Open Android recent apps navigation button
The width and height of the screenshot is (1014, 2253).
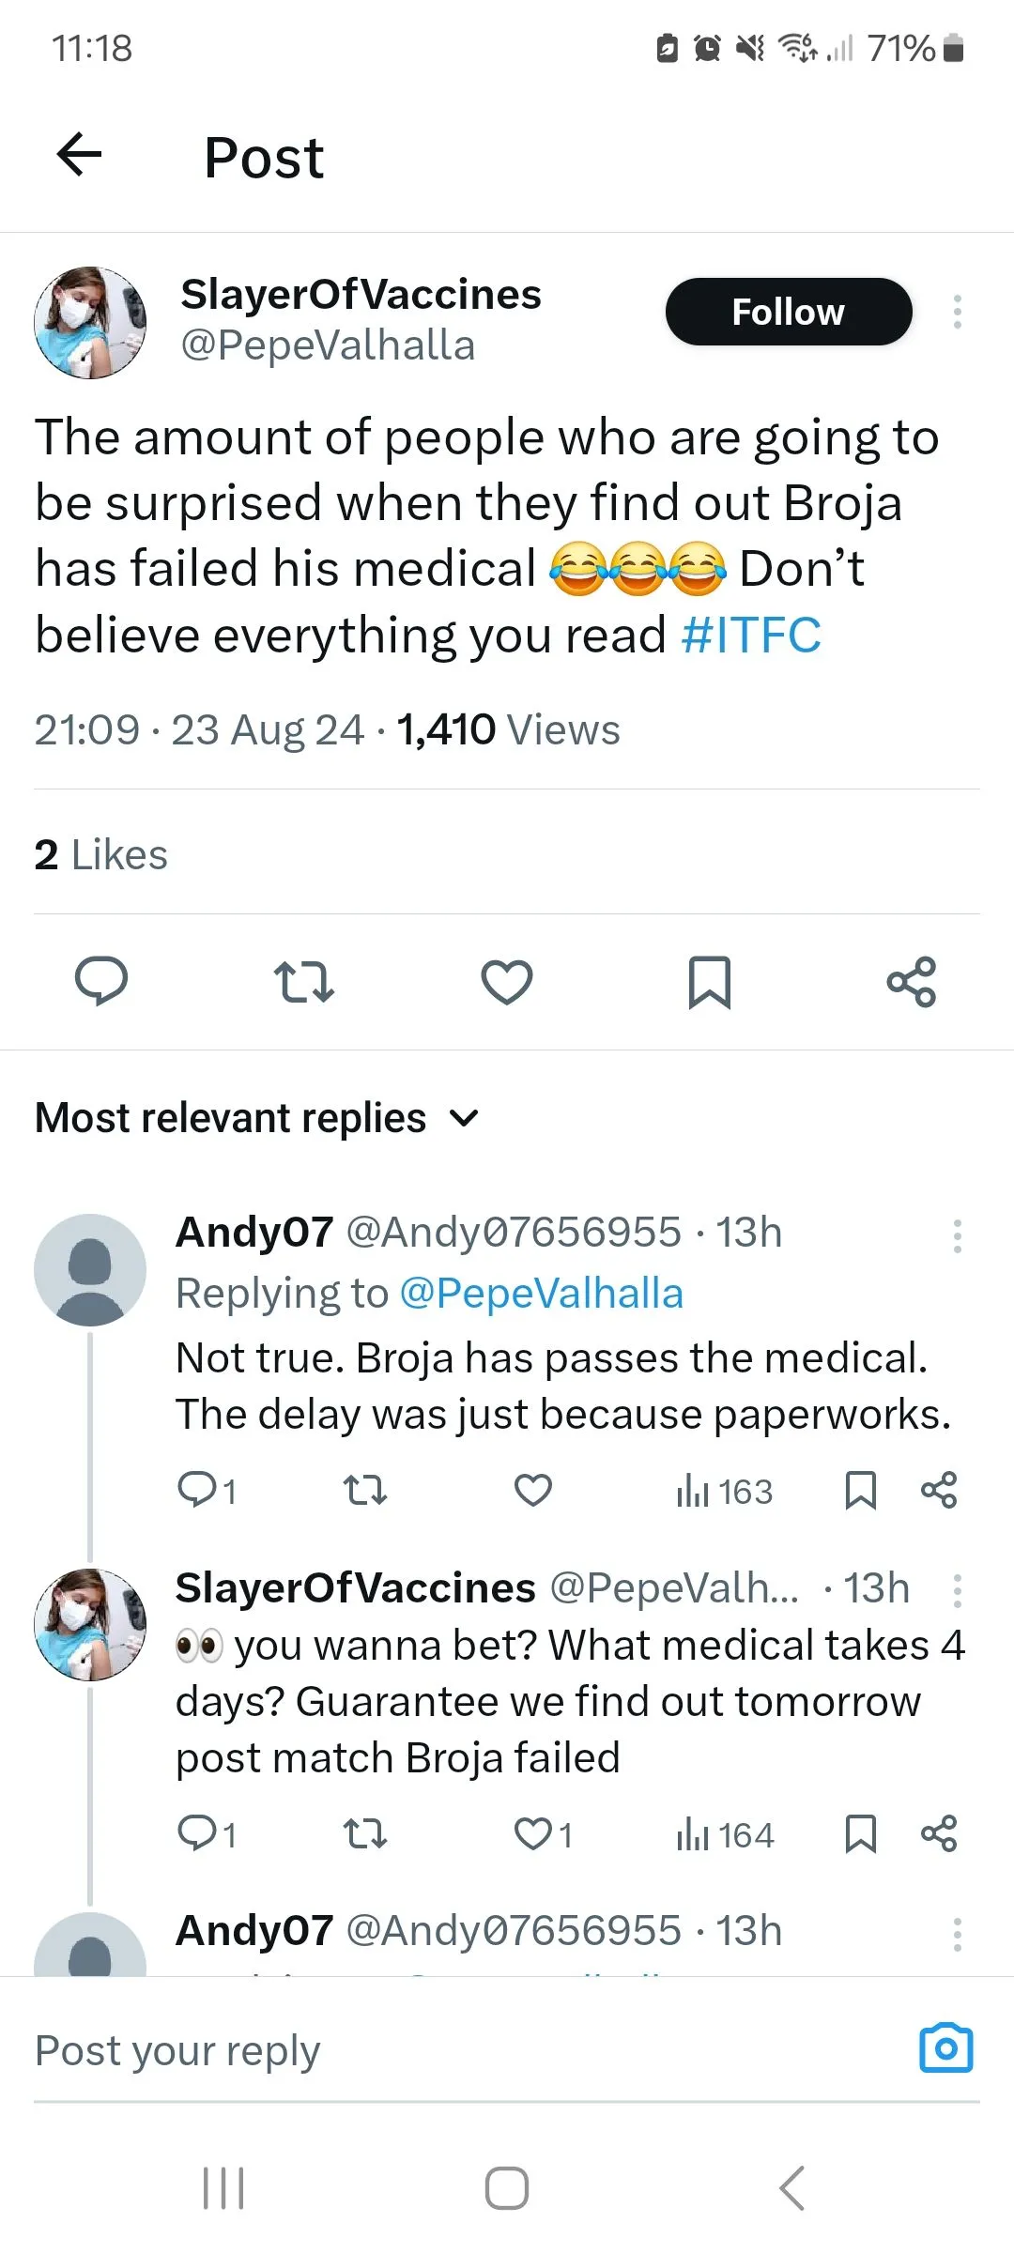point(223,2188)
